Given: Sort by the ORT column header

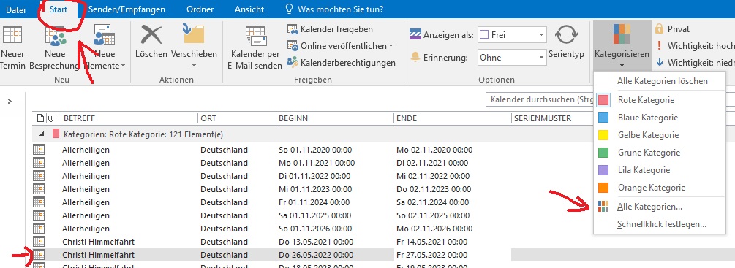Looking at the screenshot, I should pyautogui.click(x=237, y=118).
